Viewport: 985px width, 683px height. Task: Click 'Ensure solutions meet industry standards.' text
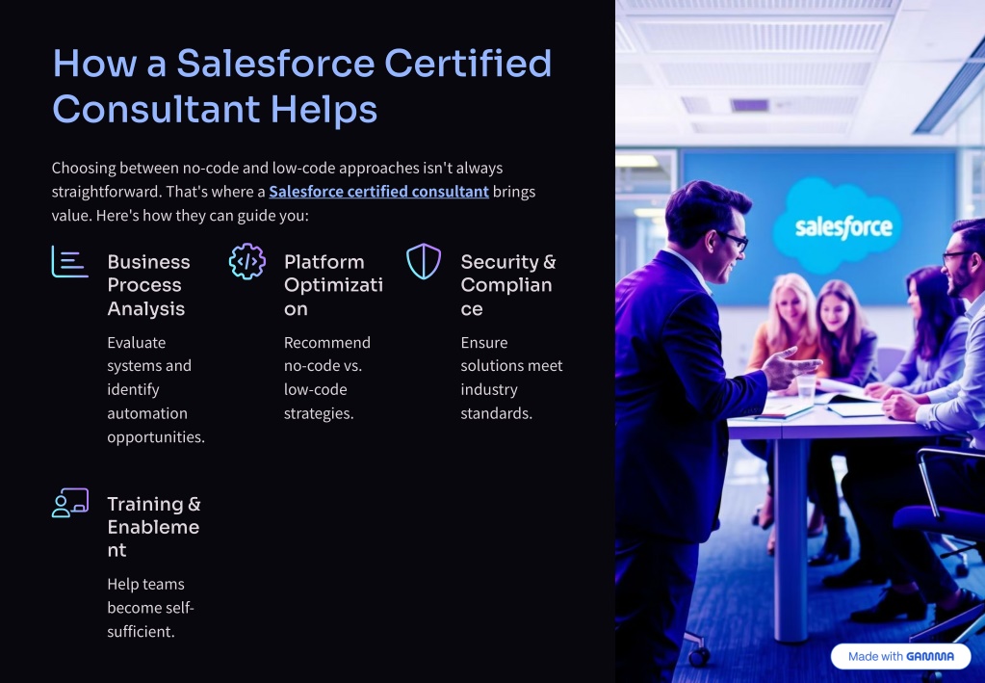coord(511,378)
